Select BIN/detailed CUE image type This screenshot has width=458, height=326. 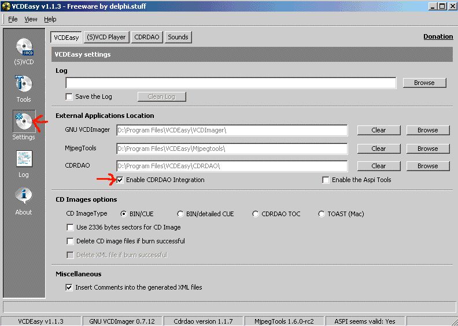point(180,214)
